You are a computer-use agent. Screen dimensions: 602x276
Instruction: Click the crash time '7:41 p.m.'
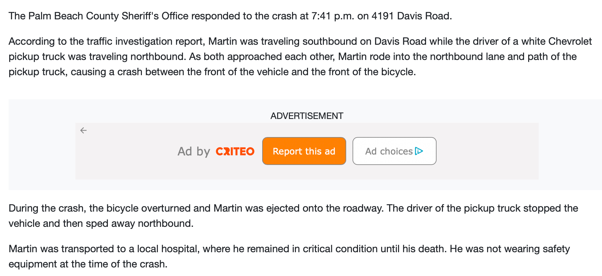coord(332,16)
